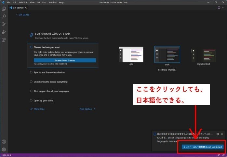This screenshot has height=157, width=227.
Task: Open the Explorer view in activity bar
Action: click(4, 9)
